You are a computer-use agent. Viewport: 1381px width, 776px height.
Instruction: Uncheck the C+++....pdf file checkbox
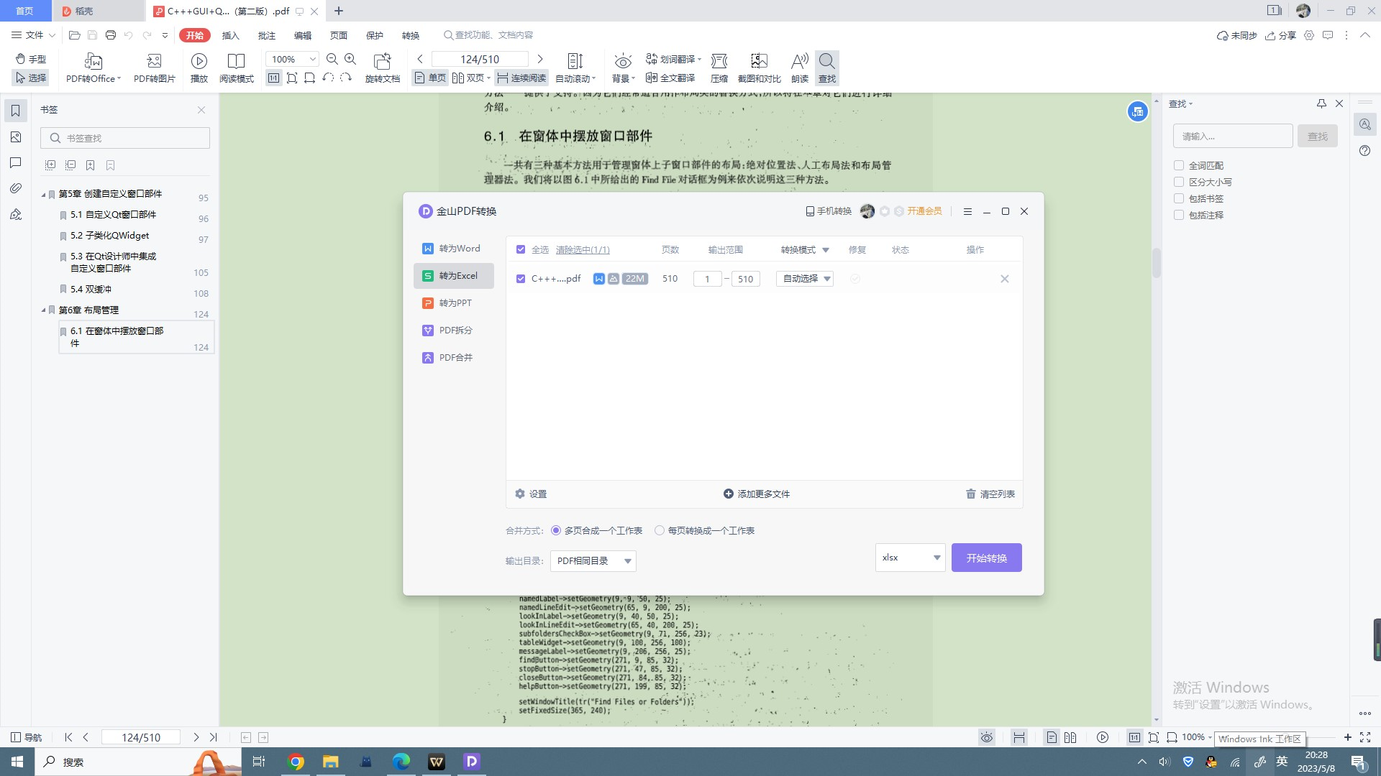(x=521, y=279)
